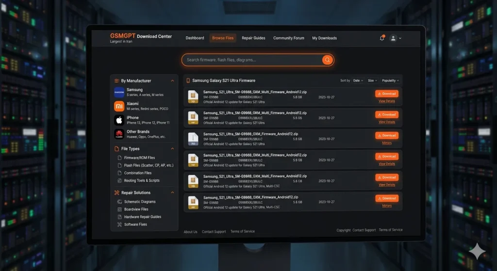
Task: Download the 5.5 GB firmware file
Action: click(x=387, y=114)
